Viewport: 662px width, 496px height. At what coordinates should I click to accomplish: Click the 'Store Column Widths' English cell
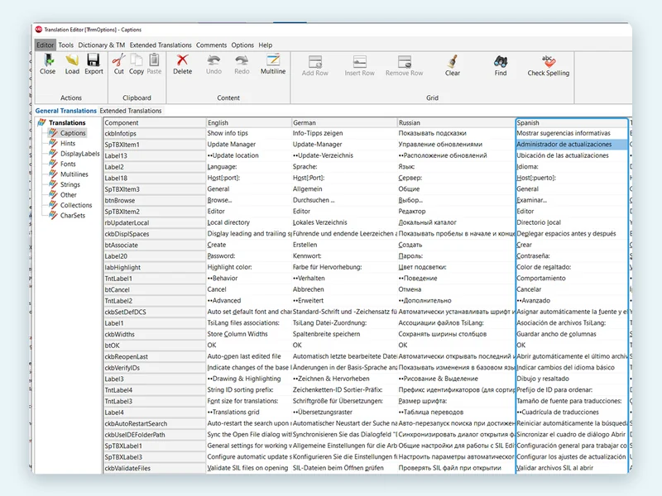tap(249, 334)
